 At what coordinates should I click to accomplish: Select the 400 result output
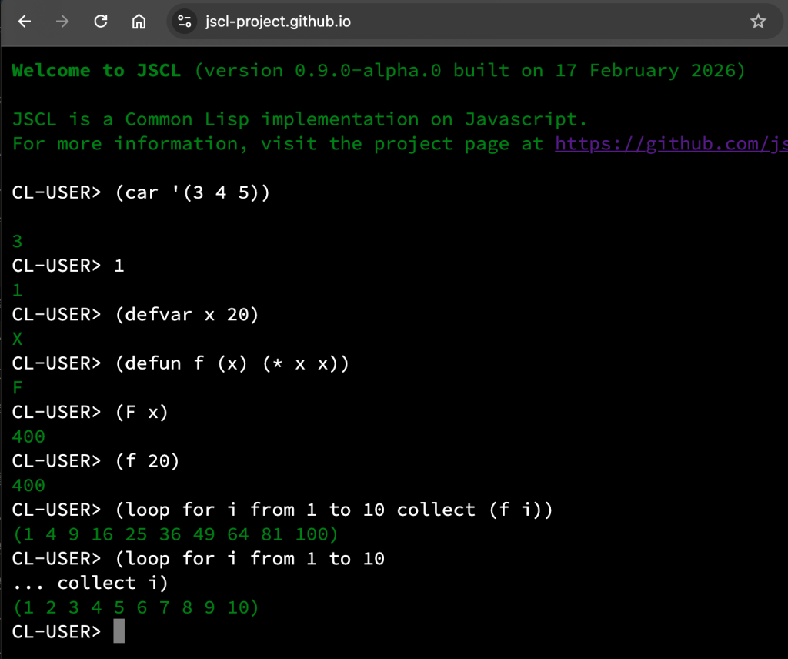(28, 437)
